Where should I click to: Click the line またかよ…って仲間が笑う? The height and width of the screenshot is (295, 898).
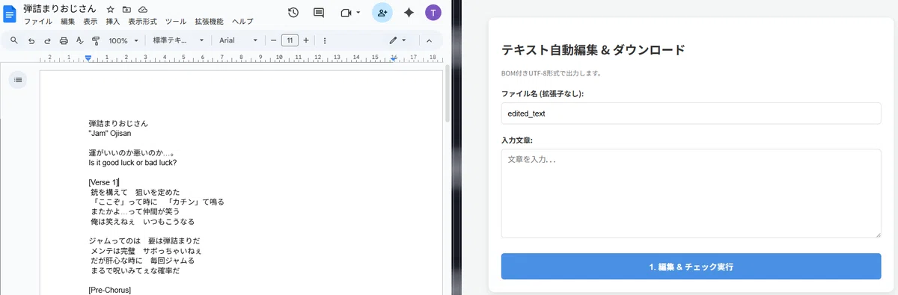[135, 211]
